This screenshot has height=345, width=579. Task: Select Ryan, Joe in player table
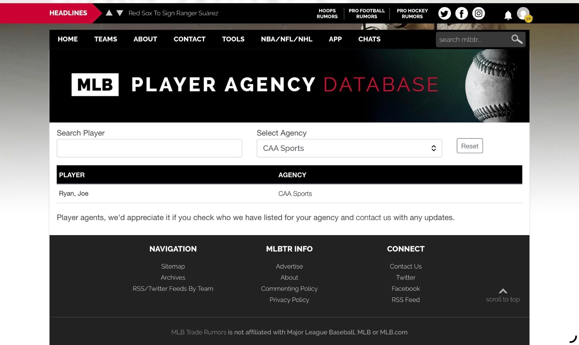point(74,193)
